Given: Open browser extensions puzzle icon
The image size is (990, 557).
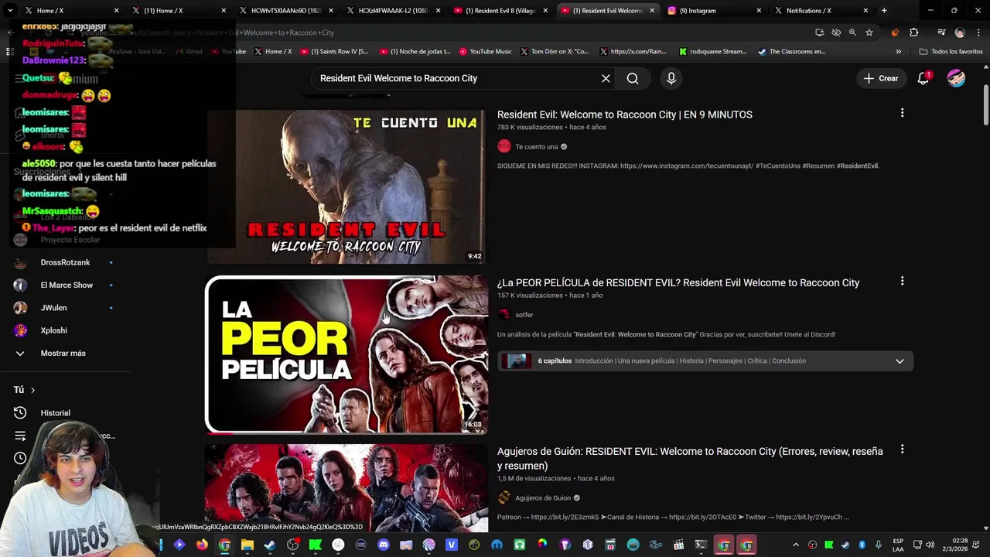Looking at the screenshot, I should 914,32.
